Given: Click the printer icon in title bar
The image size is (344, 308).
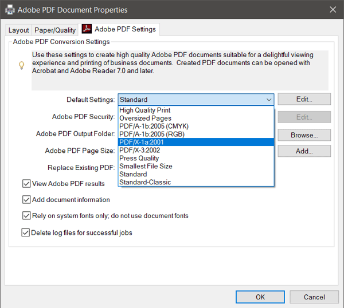Looking at the screenshot, I should [10, 10].
